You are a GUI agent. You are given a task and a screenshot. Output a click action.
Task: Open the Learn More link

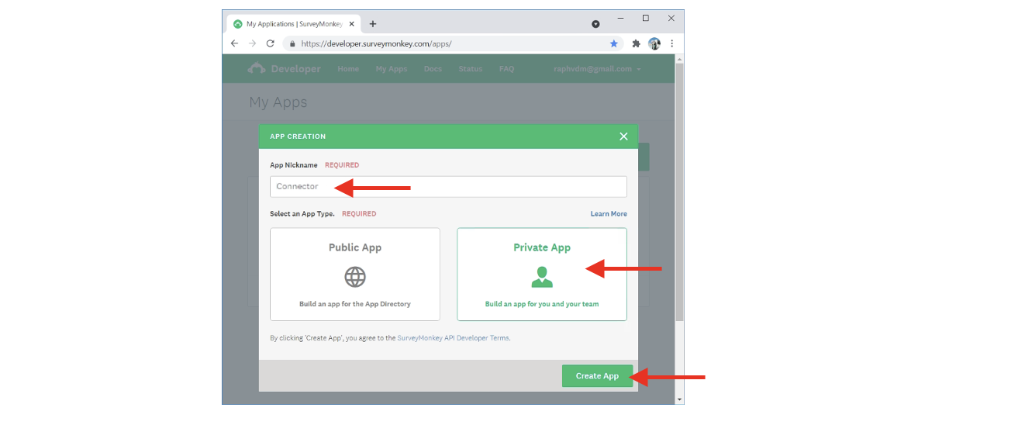[609, 214]
